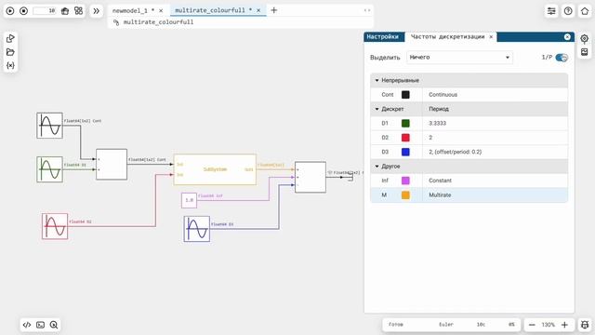The image size is (595, 335).
Task: Open the command console icon at bottom left
Action: pos(40,325)
